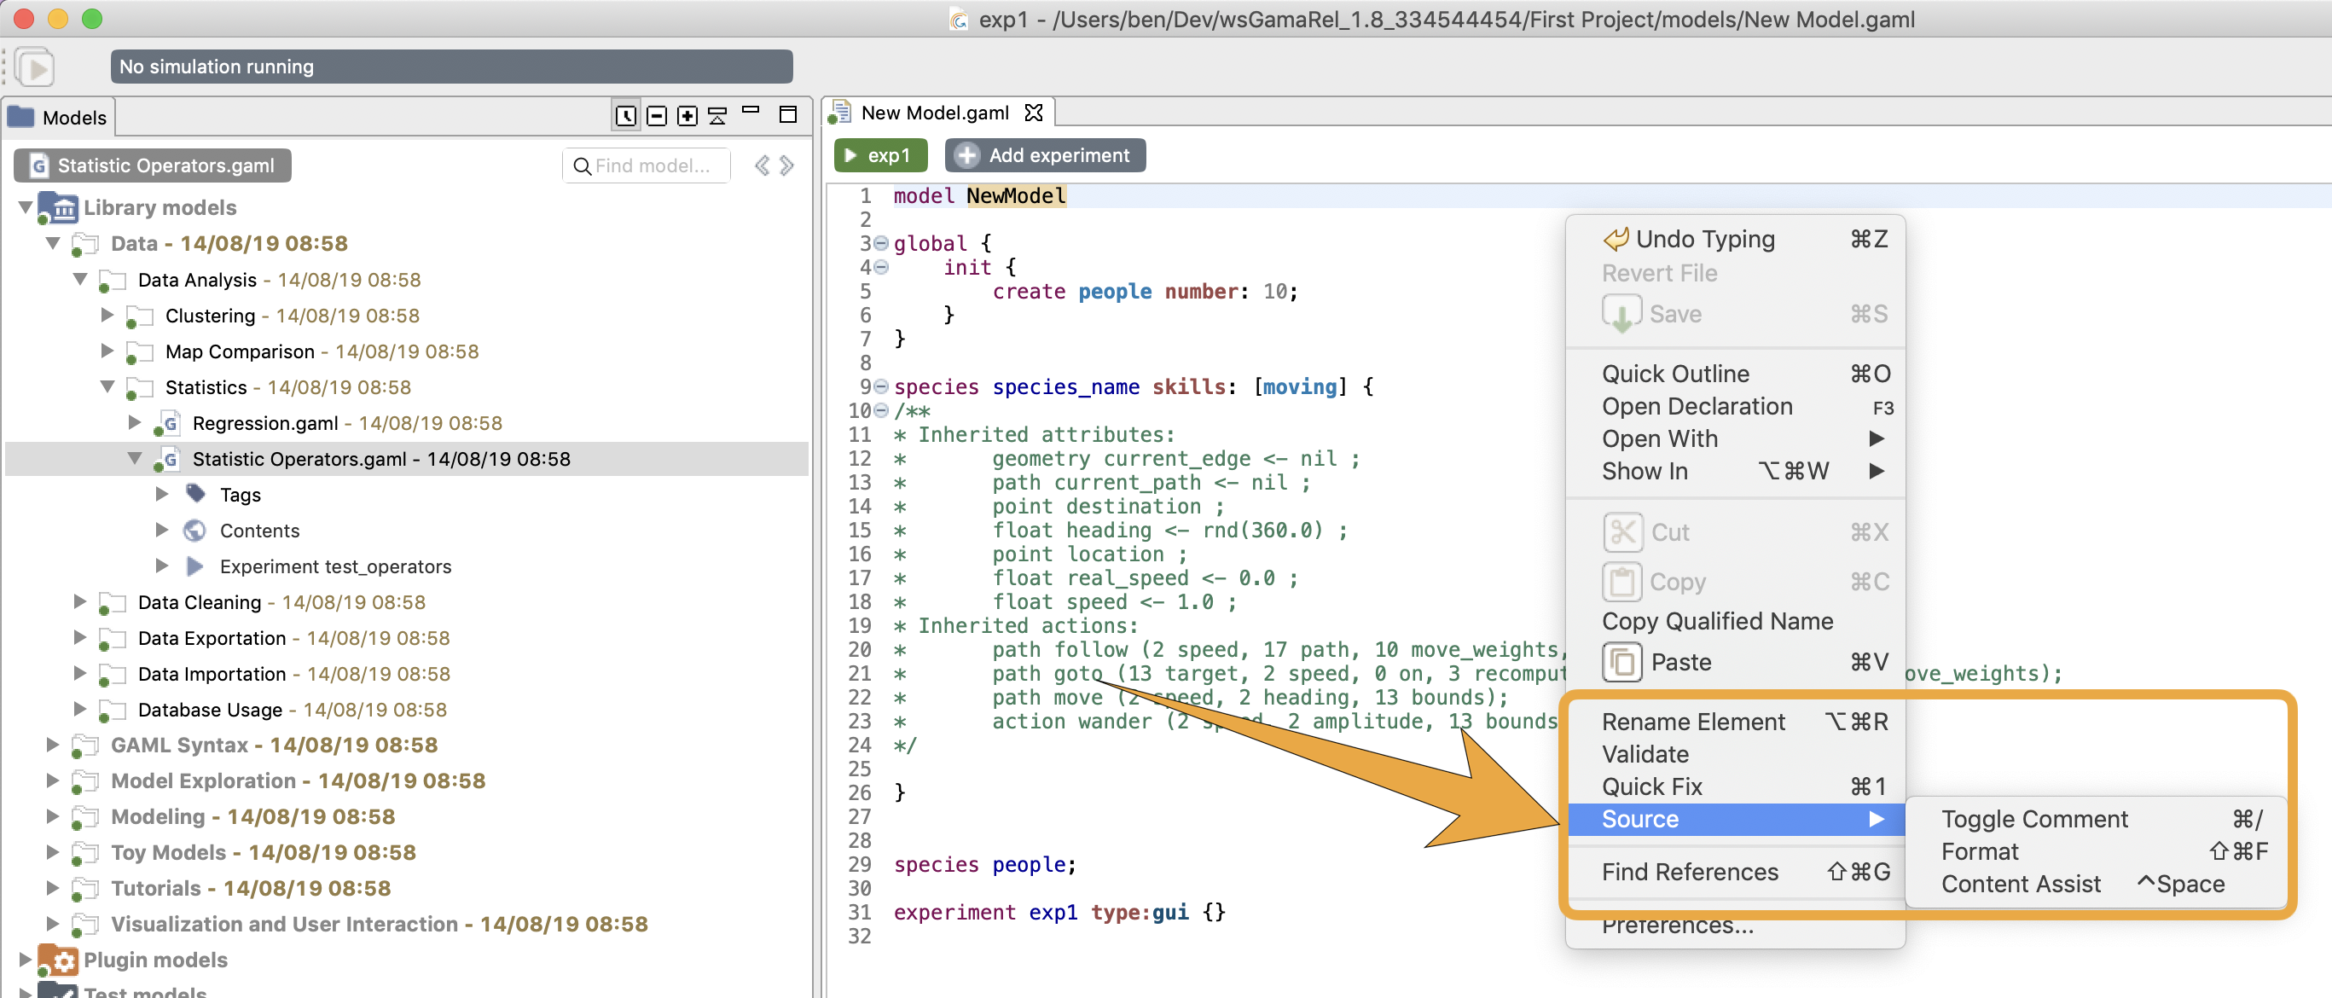Click the Tags label icon
The image size is (2332, 998).
[195, 494]
